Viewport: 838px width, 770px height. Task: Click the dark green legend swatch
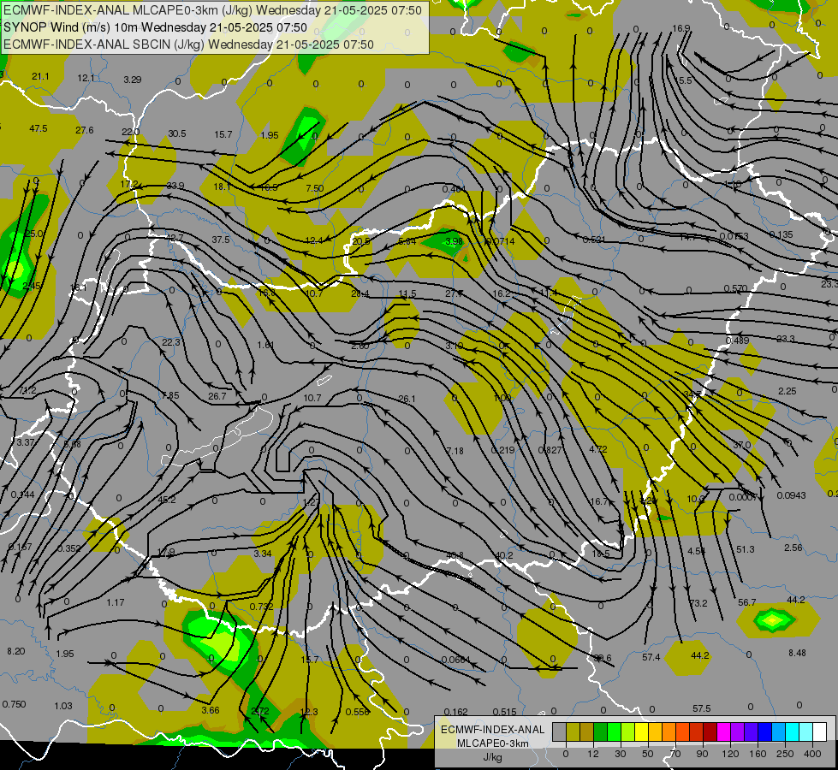click(x=601, y=731)
